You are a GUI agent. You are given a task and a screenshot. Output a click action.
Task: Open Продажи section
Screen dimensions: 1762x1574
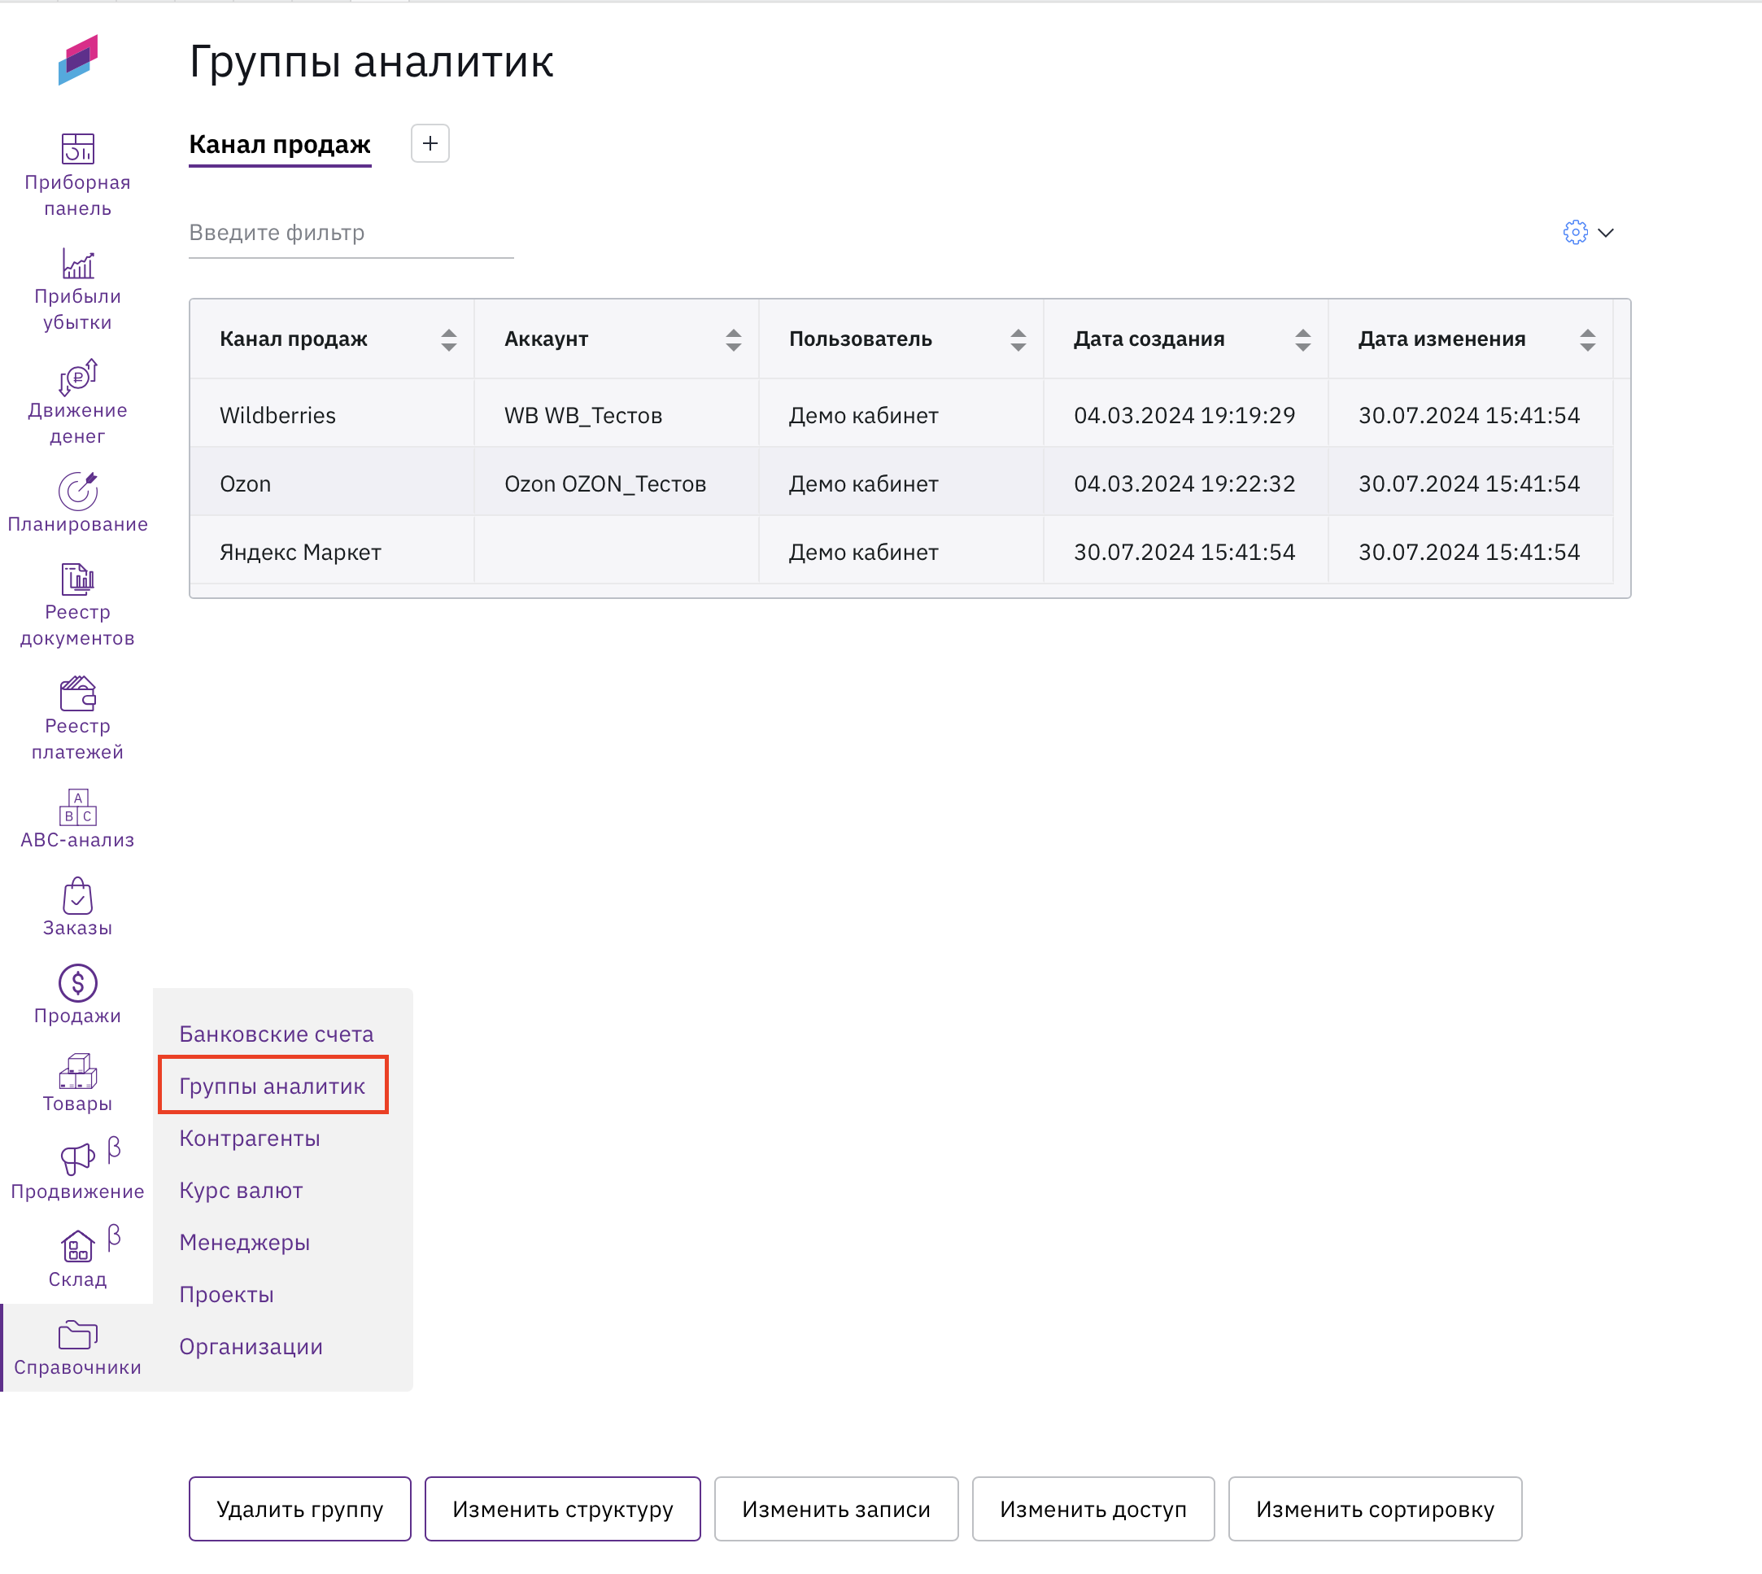(77, 996)
